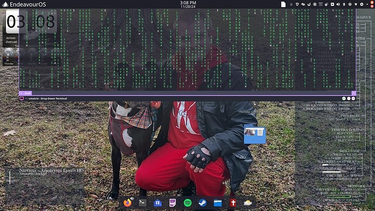Click the red lock icon in panel corner
The image size is (375, 211).
[x=372, y=2]
